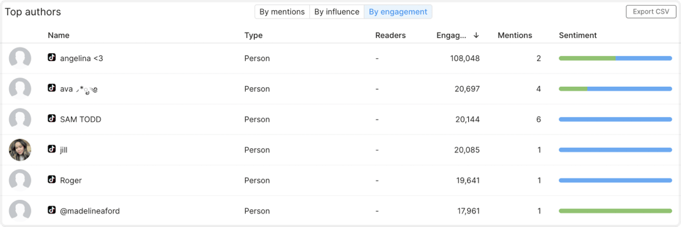Sort authors by Name column header
The height and width of the screenshot is (227, 681).
(59, 36)
